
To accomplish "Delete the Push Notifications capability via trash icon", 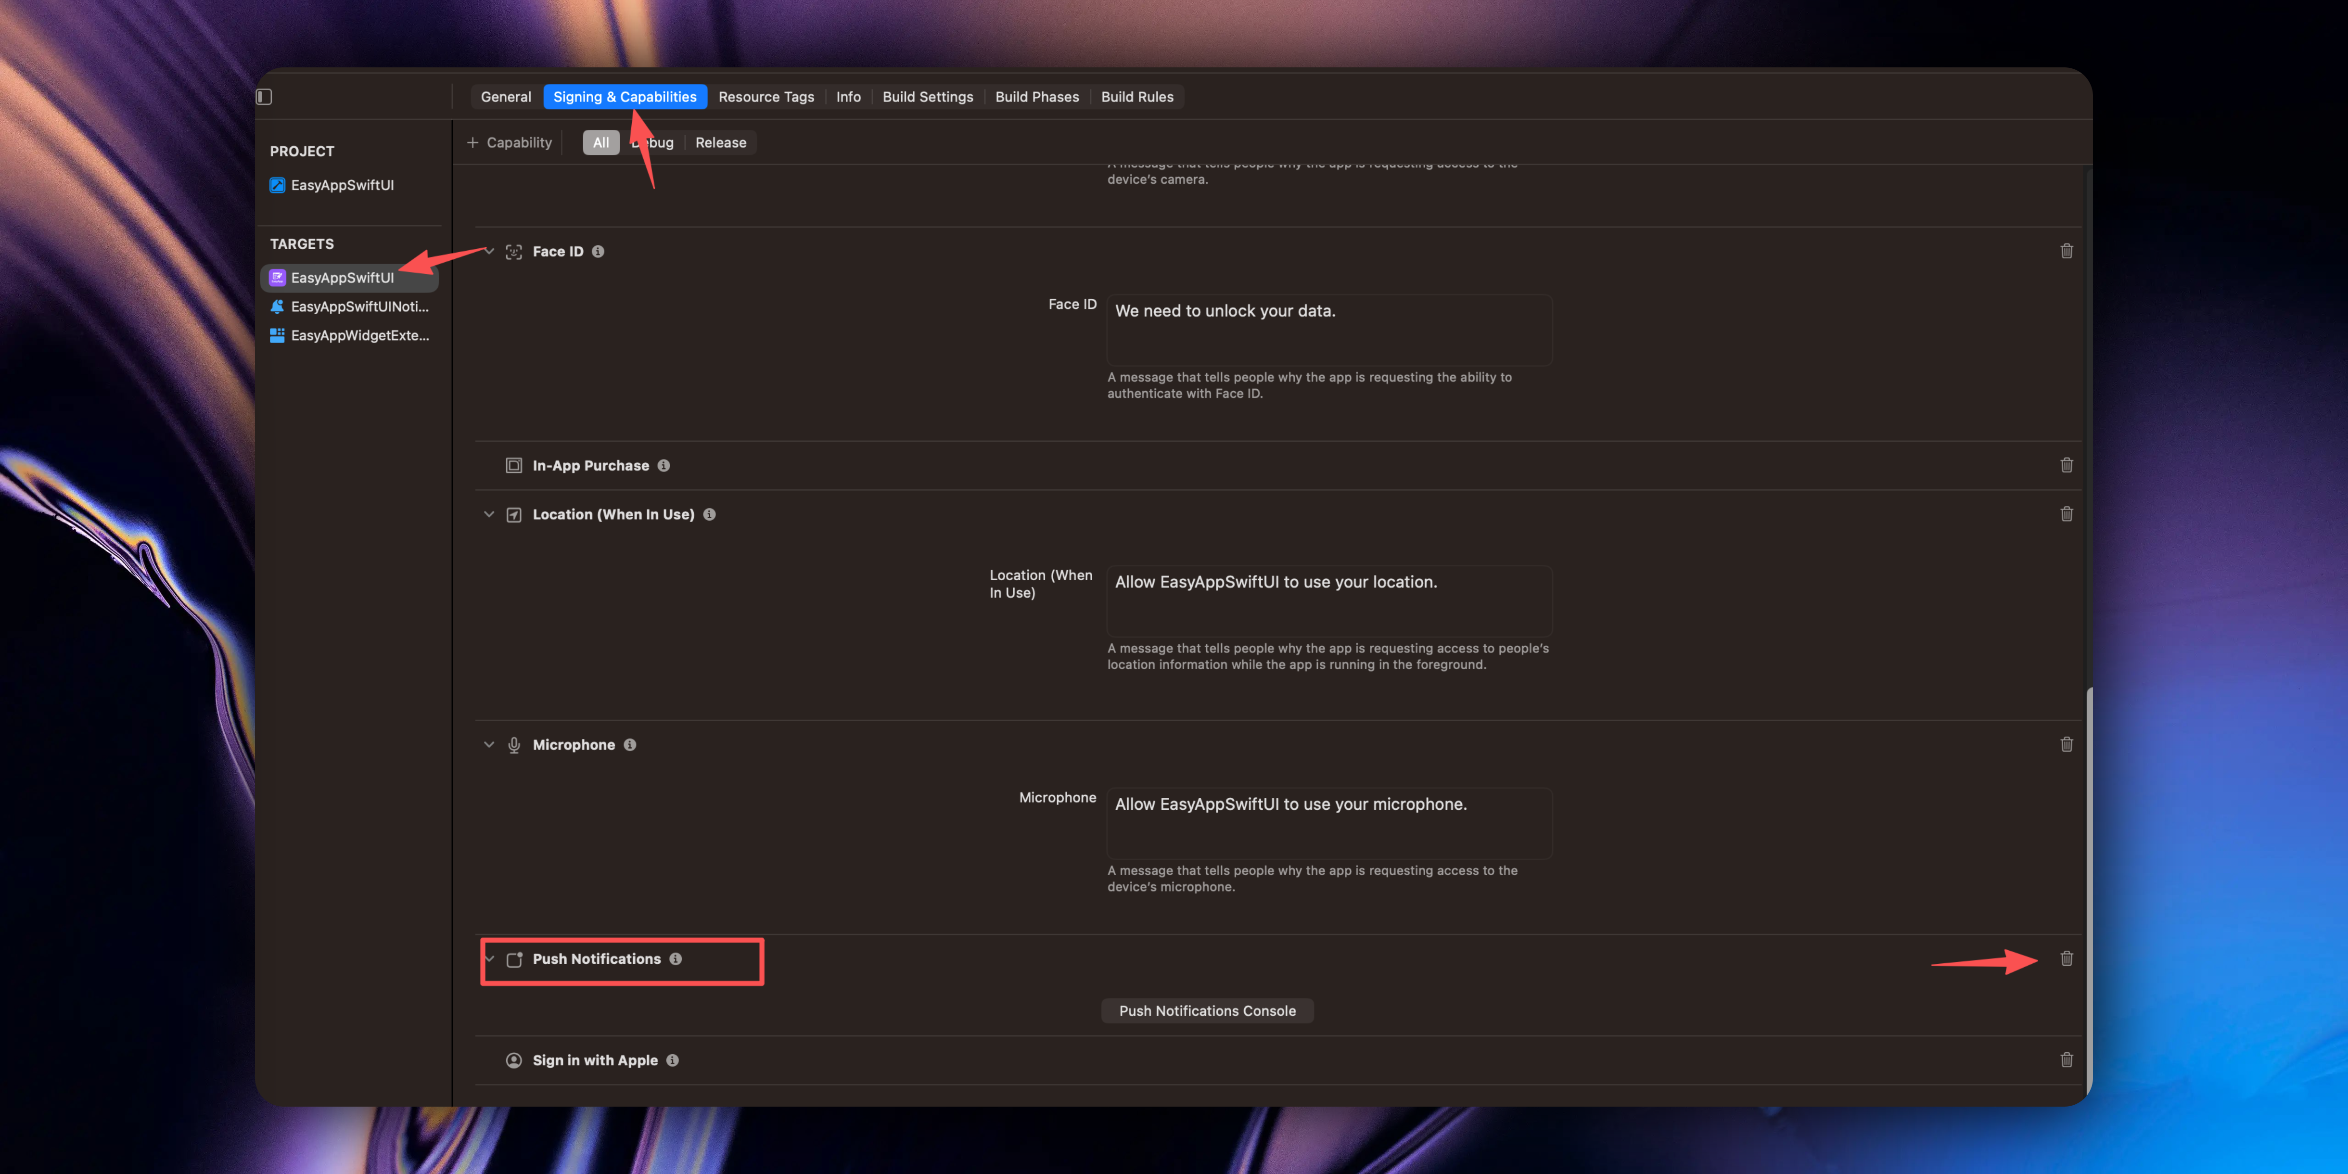I will point(2067,958).
